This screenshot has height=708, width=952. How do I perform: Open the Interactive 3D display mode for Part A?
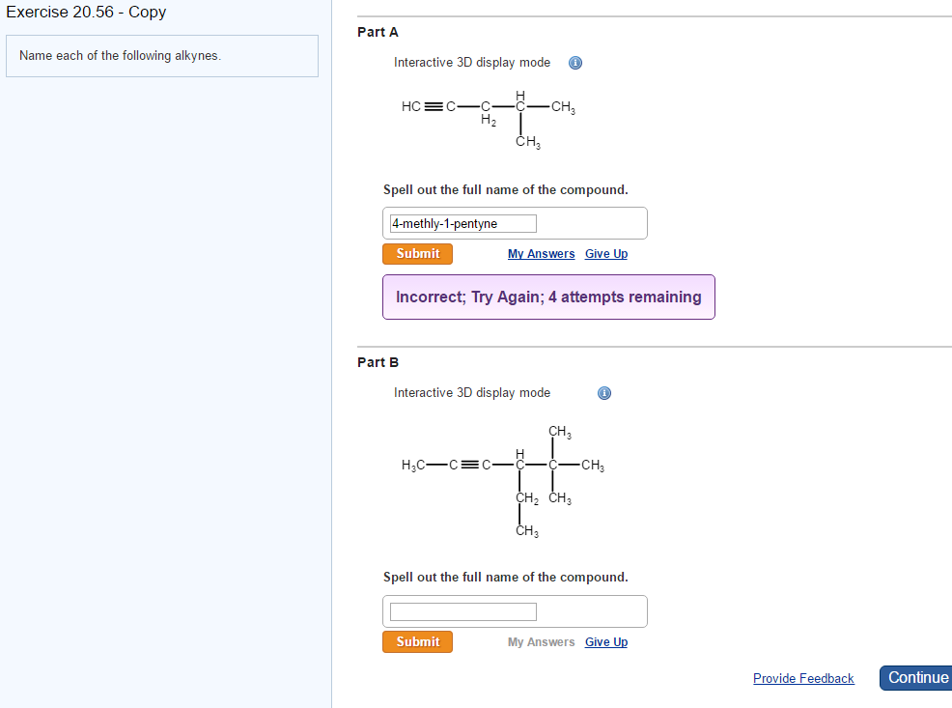472,62
